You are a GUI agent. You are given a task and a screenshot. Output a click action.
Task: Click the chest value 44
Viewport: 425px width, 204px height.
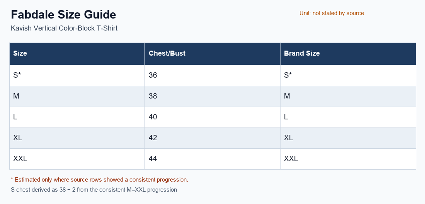pyautogui.click(x=212, y=159)
